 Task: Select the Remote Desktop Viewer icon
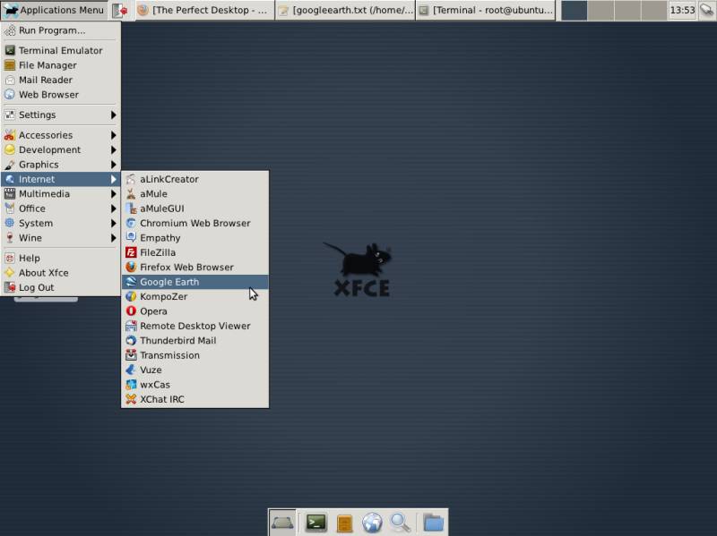[131, 326]
